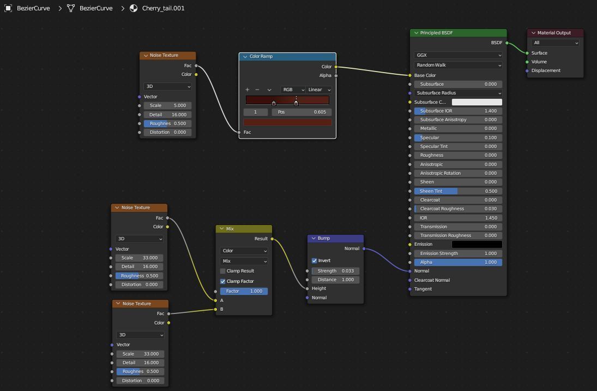Remove color stop with the minus icon
The image size is (597, 391).
point(257,90)
